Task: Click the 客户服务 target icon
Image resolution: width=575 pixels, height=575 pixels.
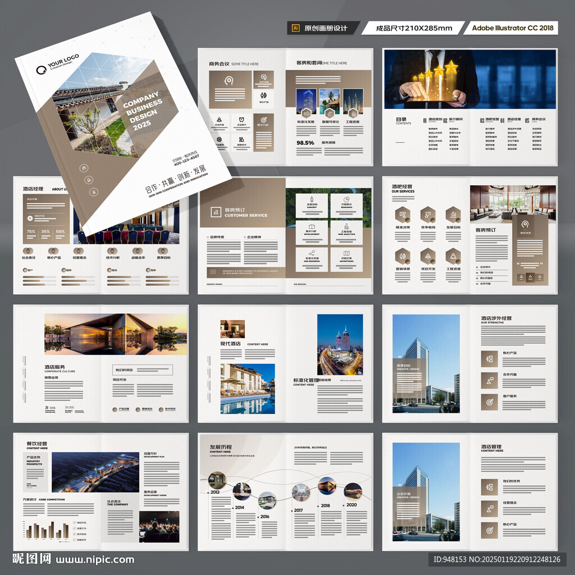Action: coord(490,402)
